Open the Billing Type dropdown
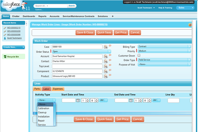 (164, 46)
